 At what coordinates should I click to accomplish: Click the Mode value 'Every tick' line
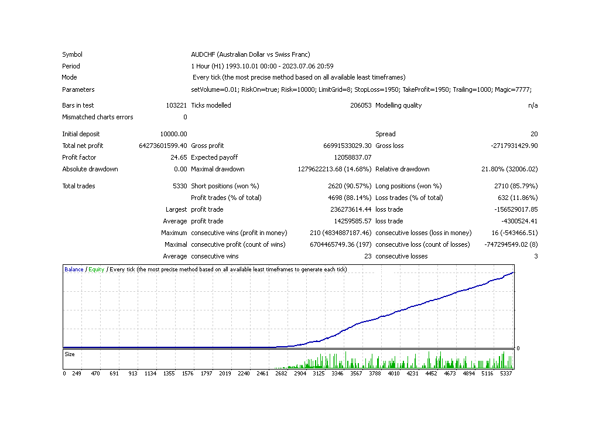299,77
